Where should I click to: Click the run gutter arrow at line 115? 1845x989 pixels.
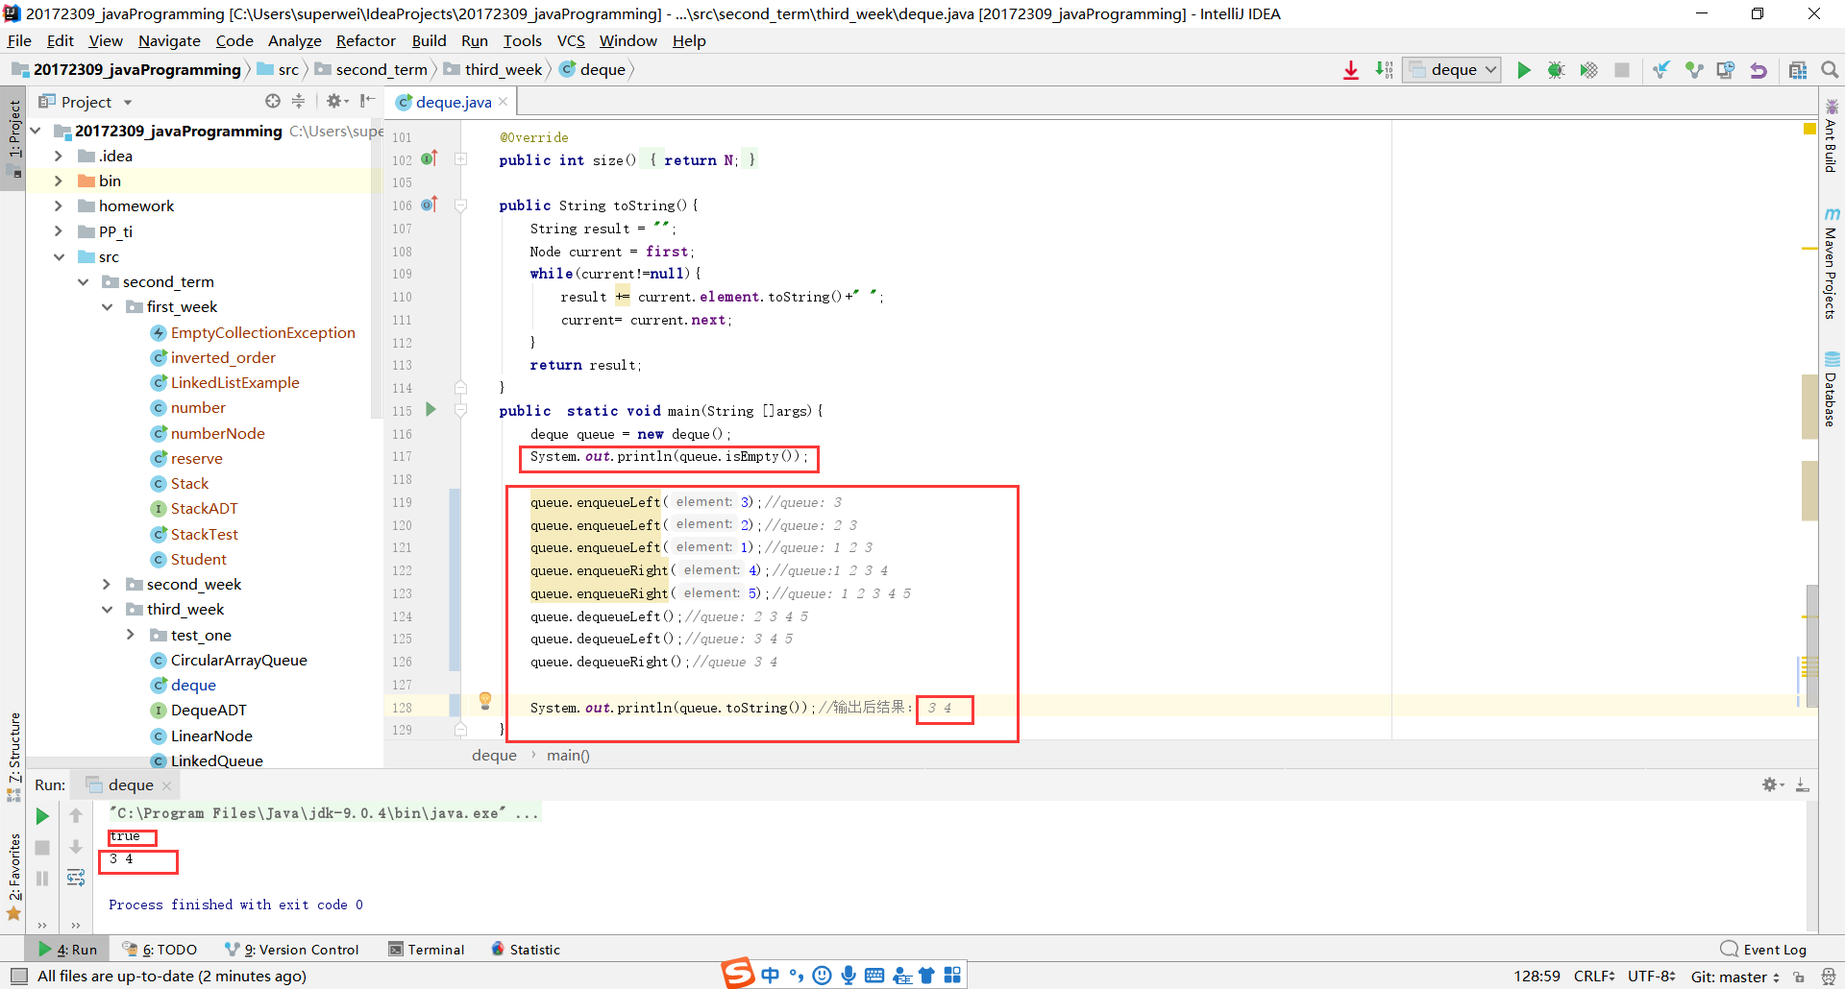[430, 410]
